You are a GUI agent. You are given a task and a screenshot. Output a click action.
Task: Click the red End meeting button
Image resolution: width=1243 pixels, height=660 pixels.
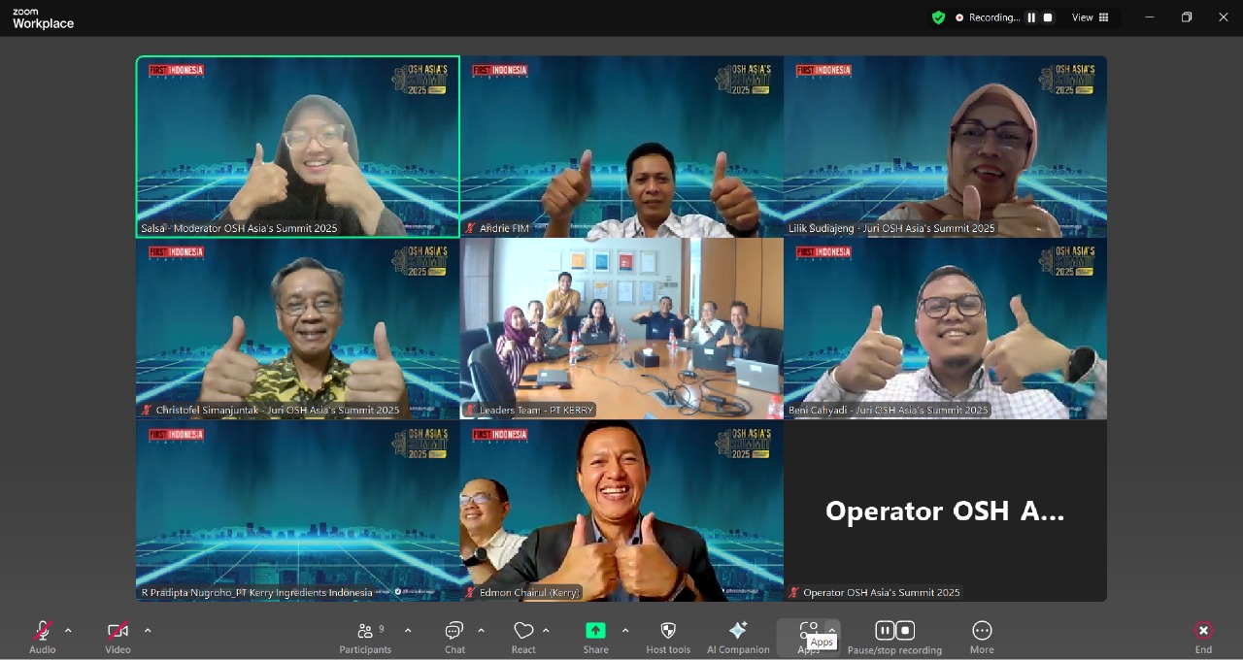coord(1203,631)
